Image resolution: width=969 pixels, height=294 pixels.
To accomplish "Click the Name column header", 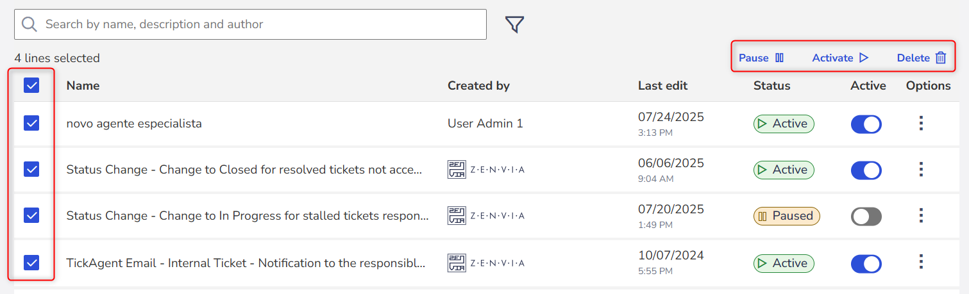I will pos(83,85).
